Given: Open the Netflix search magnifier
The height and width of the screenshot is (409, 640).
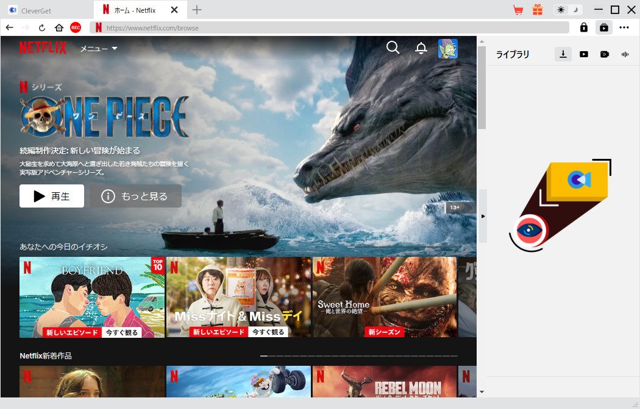Looking at the screenshot, I should [393, 47].
